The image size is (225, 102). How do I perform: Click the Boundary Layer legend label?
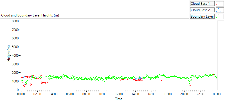point(202,16)
